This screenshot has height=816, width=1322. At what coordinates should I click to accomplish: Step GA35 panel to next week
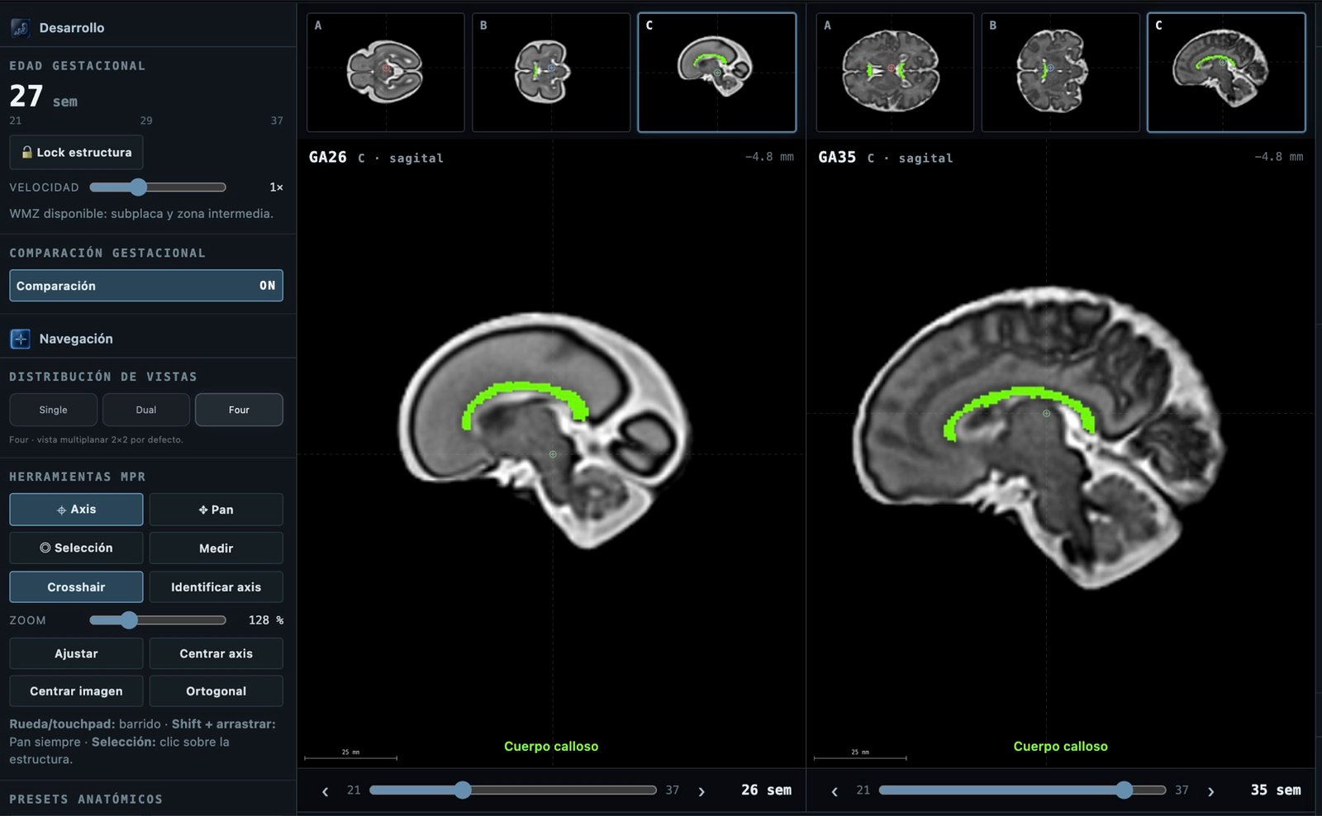pos(1211,791)
